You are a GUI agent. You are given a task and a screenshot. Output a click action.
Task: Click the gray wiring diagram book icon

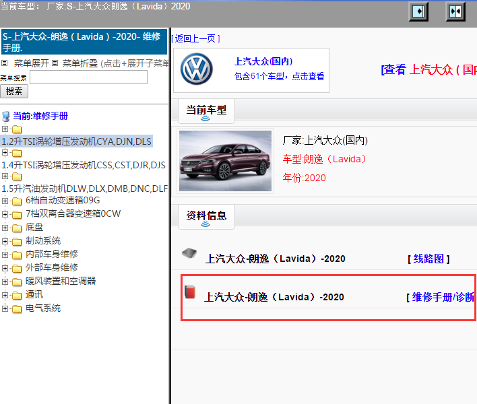tap(190, 253)
